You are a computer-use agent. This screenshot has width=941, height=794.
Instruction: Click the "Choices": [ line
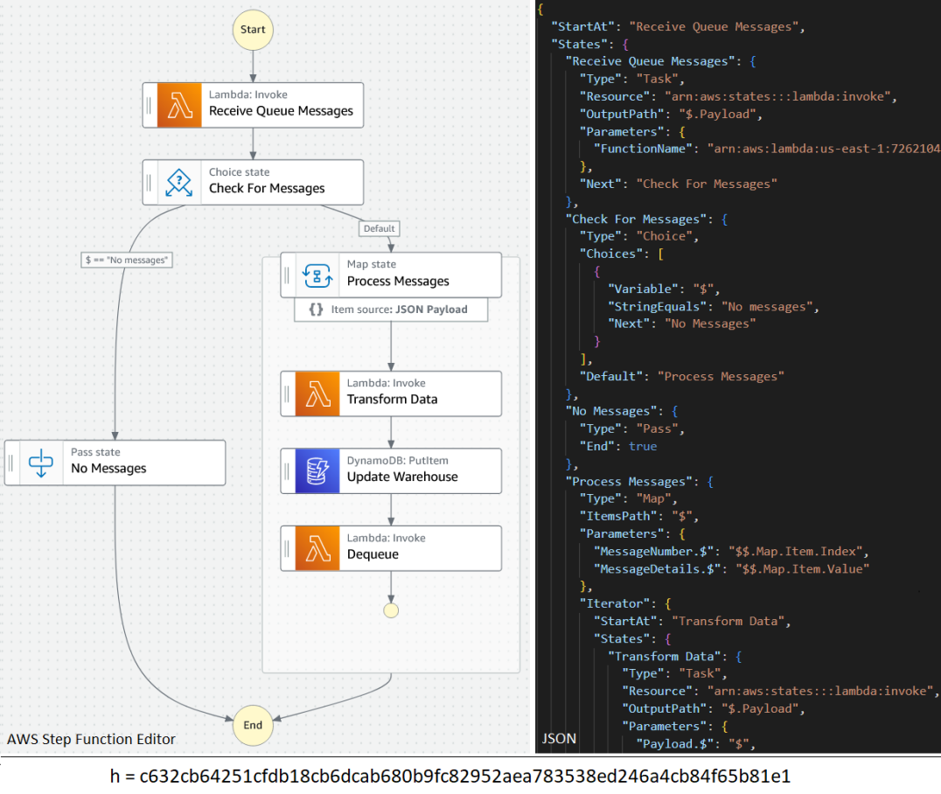[x=622, y=254]
